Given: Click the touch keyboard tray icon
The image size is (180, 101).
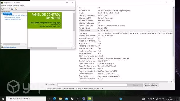Looking at the screenshot, I should pos(143,98).
